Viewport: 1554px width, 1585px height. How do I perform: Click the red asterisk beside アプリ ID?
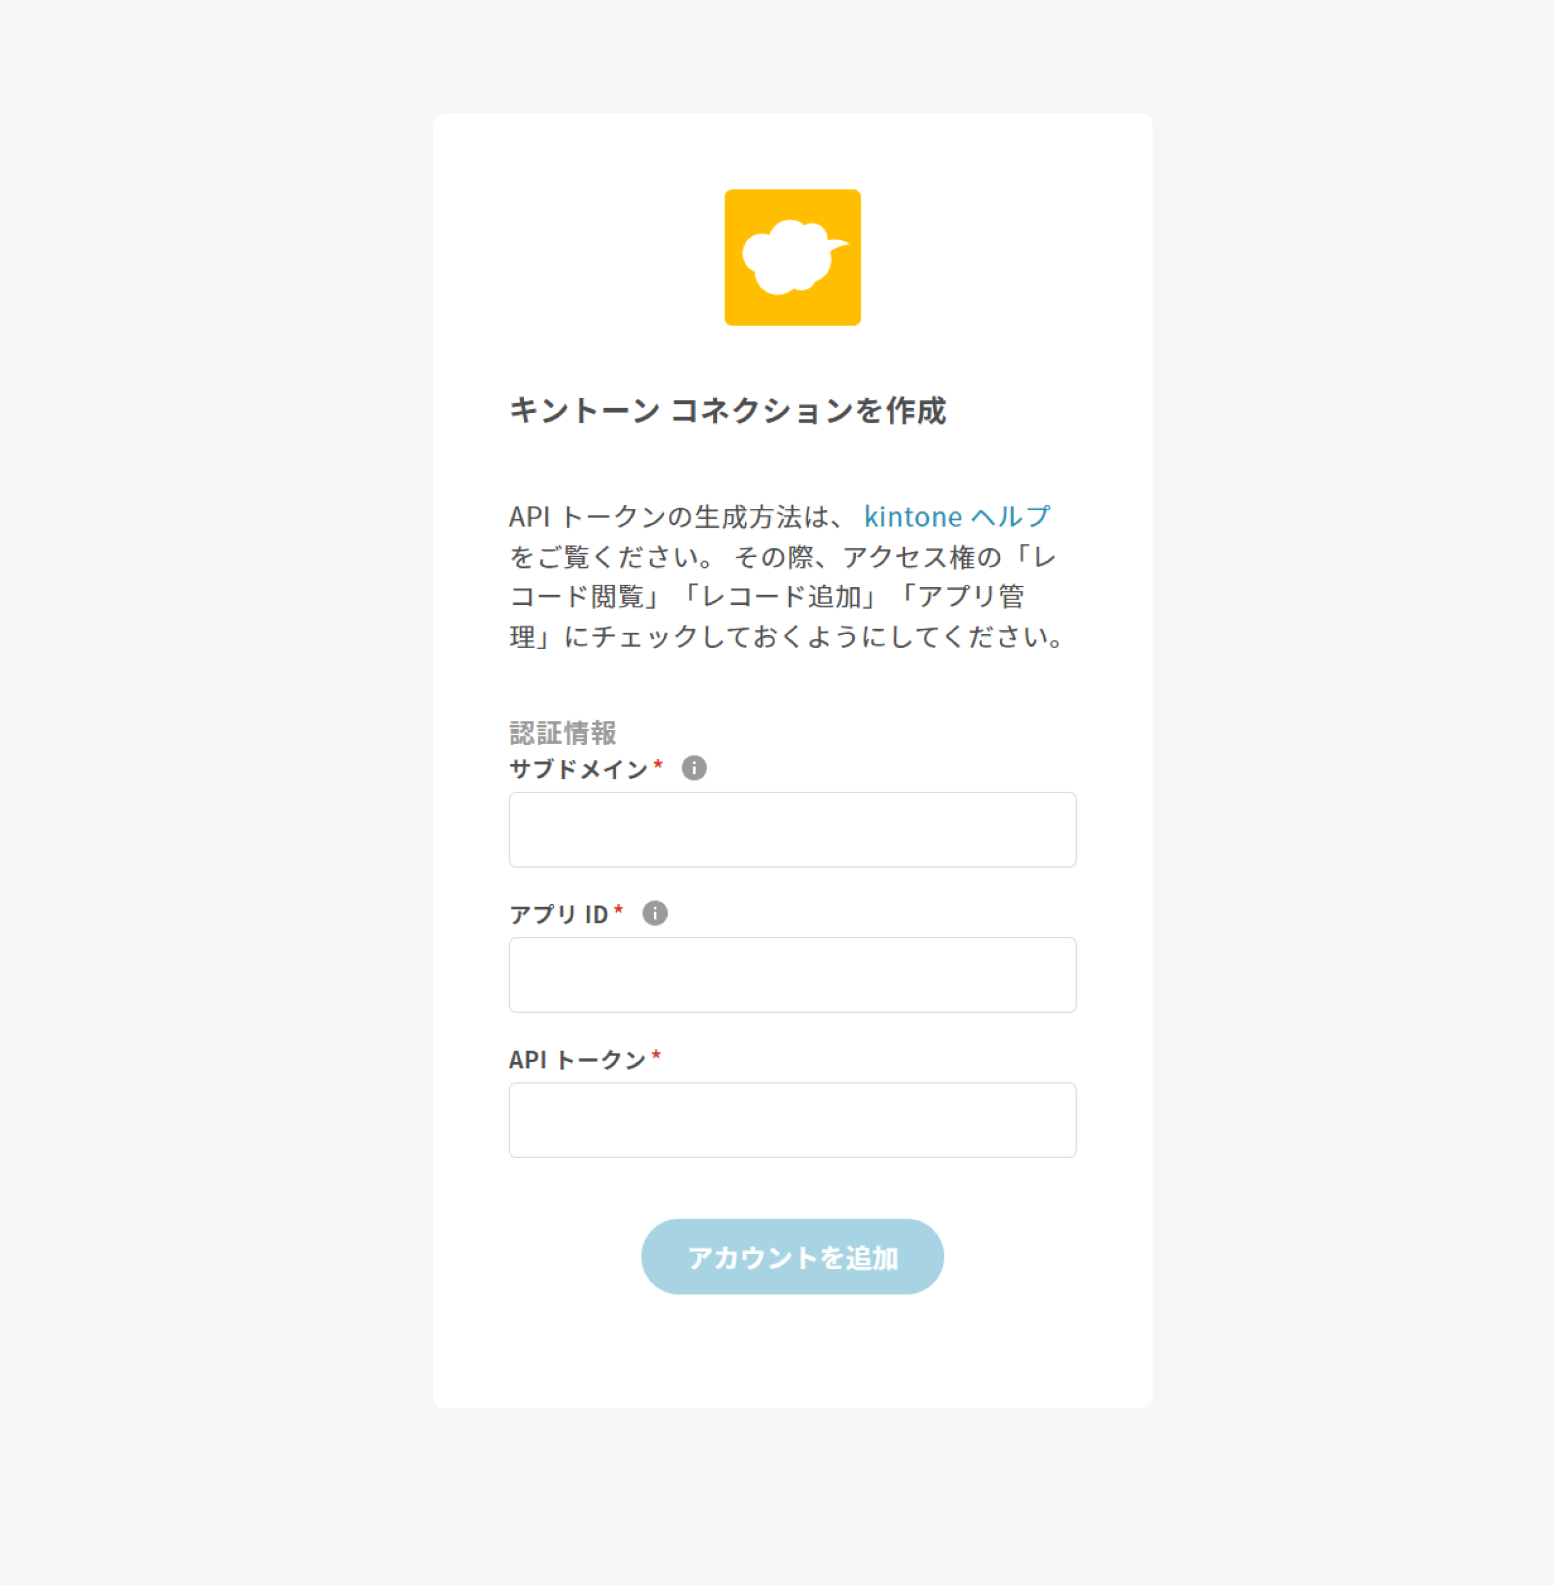click(619, 910)
